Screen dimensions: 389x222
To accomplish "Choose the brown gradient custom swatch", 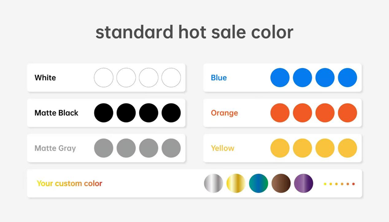I will [x=281, y=183].
